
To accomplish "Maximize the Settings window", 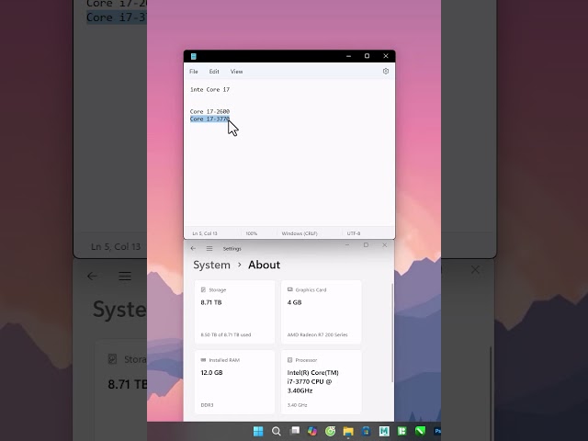I will pyautogui.click(x=366, y=245).
